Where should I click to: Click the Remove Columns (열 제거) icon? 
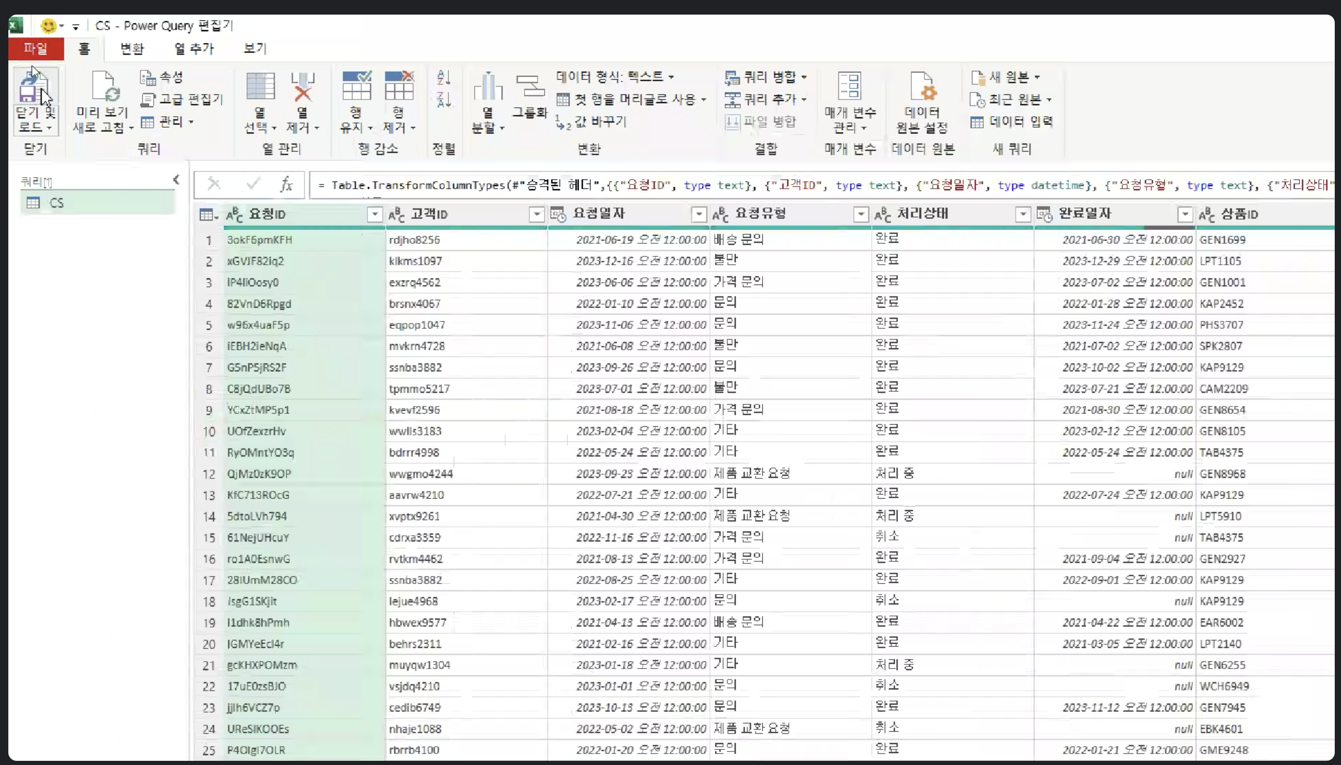click(x=303, y=87)
